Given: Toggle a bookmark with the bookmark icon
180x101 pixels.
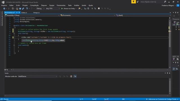Looking at the screenshot, I should point(99,9).
